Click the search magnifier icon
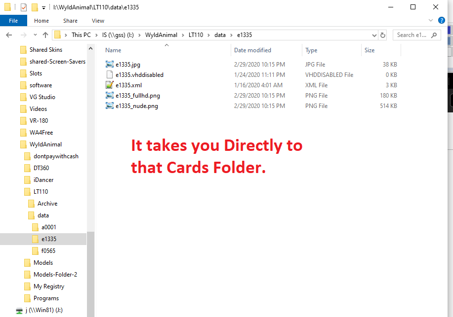The image size is (453, 317). point(434,35)
